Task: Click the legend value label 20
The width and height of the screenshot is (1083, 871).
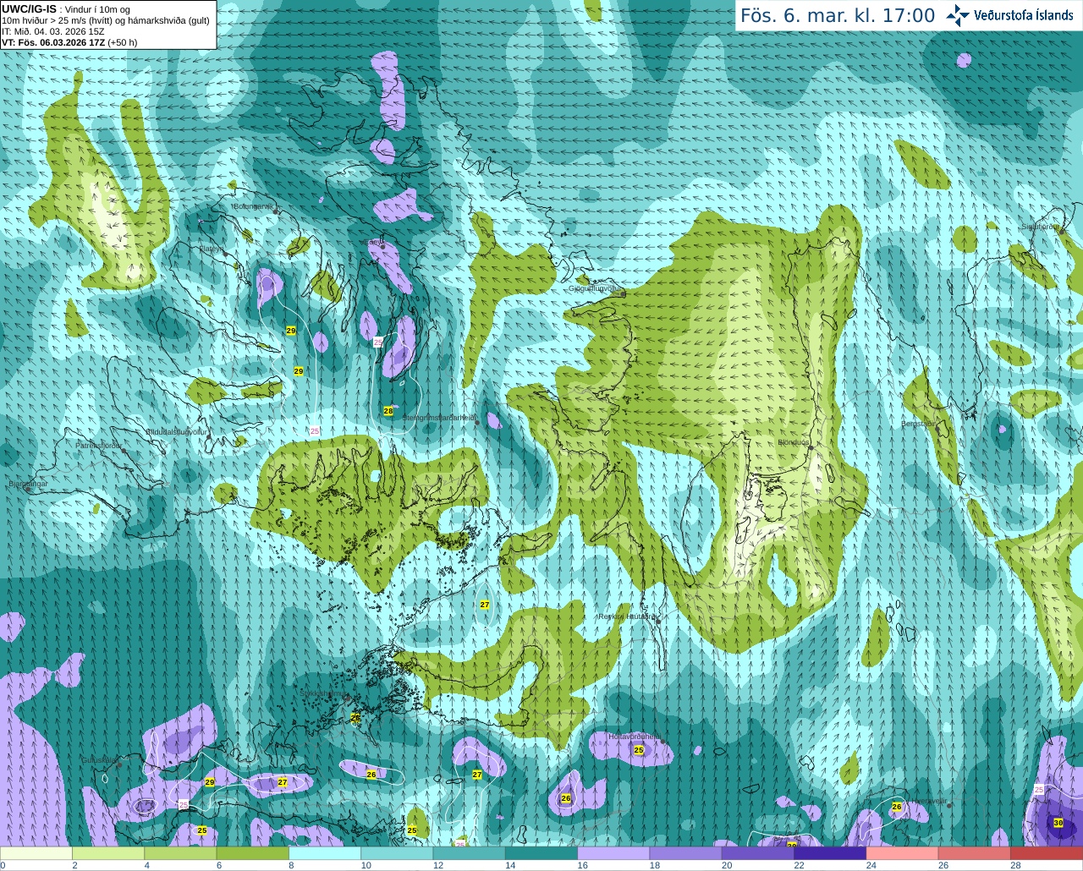Action: pos(727,865)
